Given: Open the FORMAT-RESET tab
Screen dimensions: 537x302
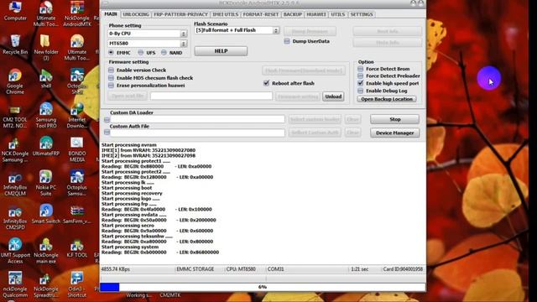Looking at the screenshot, I should point(261,14).
